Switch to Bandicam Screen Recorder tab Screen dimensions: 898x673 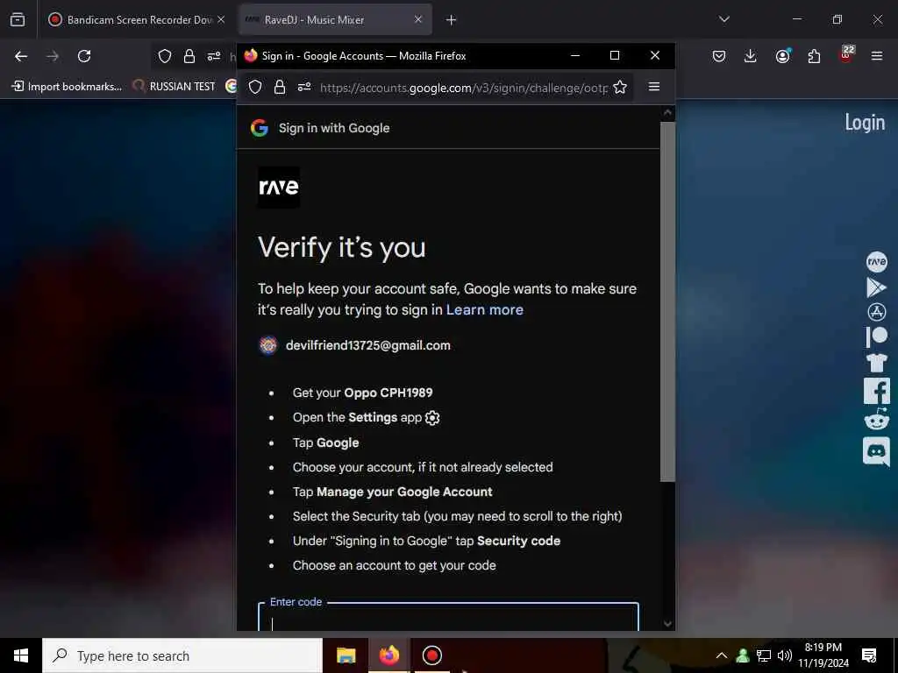(x=136, y=19)
